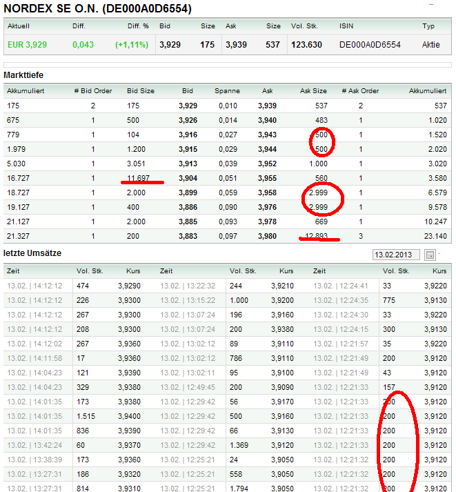Click the spread value 0,051
The width and height of the screenshot is (456, 492).
click(228, 178)
